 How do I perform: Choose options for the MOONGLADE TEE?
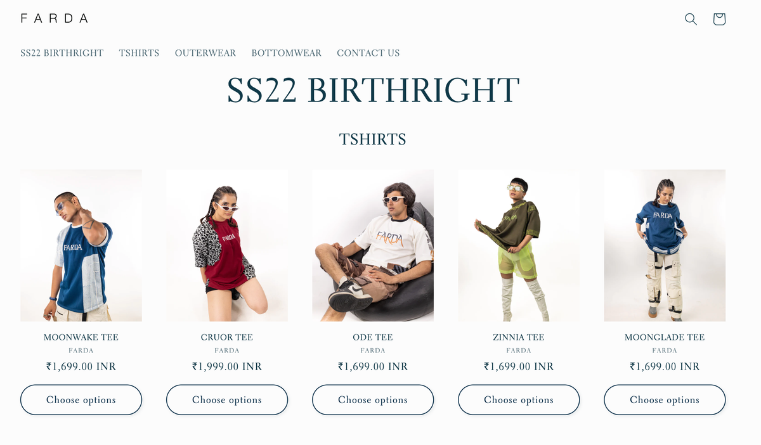(664, 399)
